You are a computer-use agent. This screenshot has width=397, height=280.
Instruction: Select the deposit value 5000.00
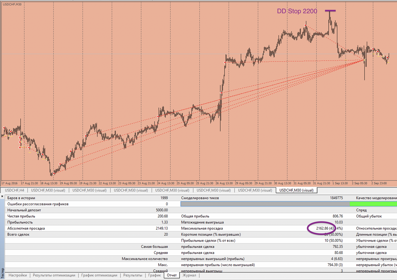click(162, 210)
